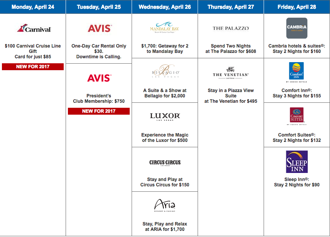330x237 pixels.
Task: Click The Palazzo logo
Action: (231, 28)
